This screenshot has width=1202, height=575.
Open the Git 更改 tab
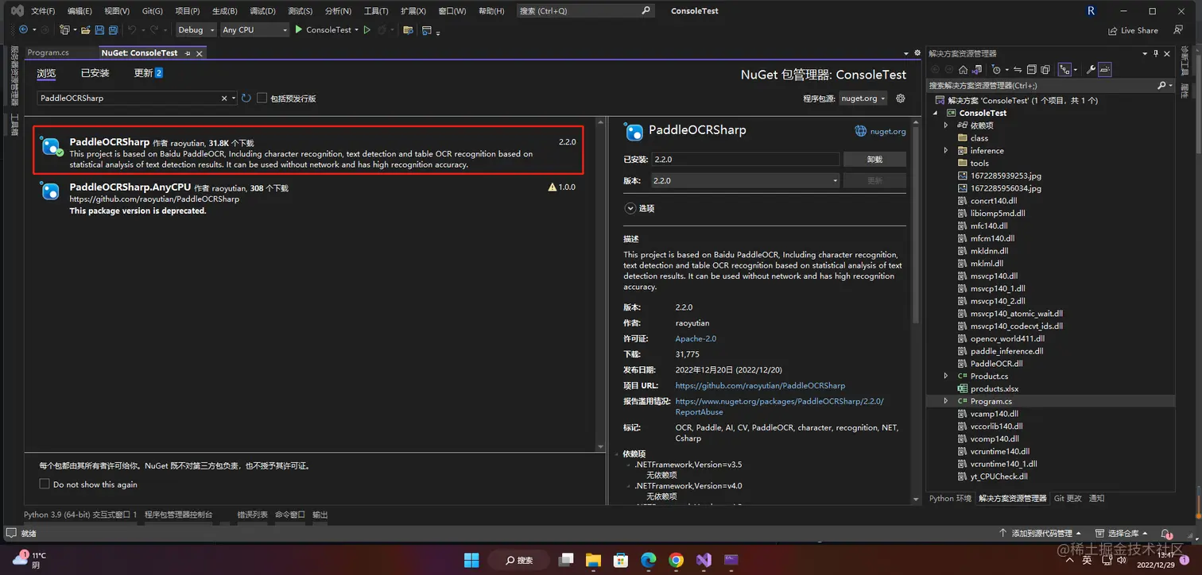click(1068, 499)
